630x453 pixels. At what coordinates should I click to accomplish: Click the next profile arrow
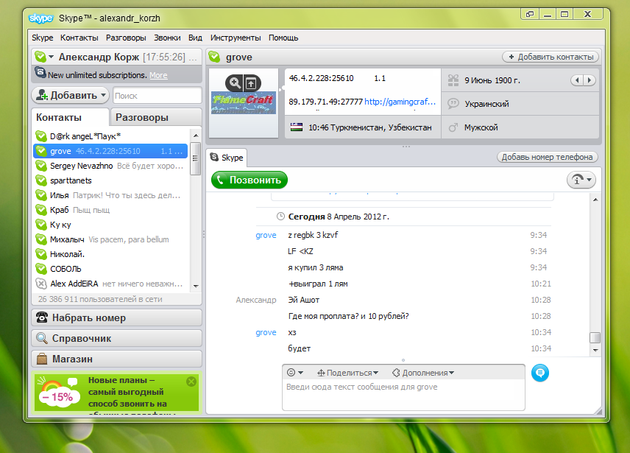pyautogui.click(x=589, y=80)
